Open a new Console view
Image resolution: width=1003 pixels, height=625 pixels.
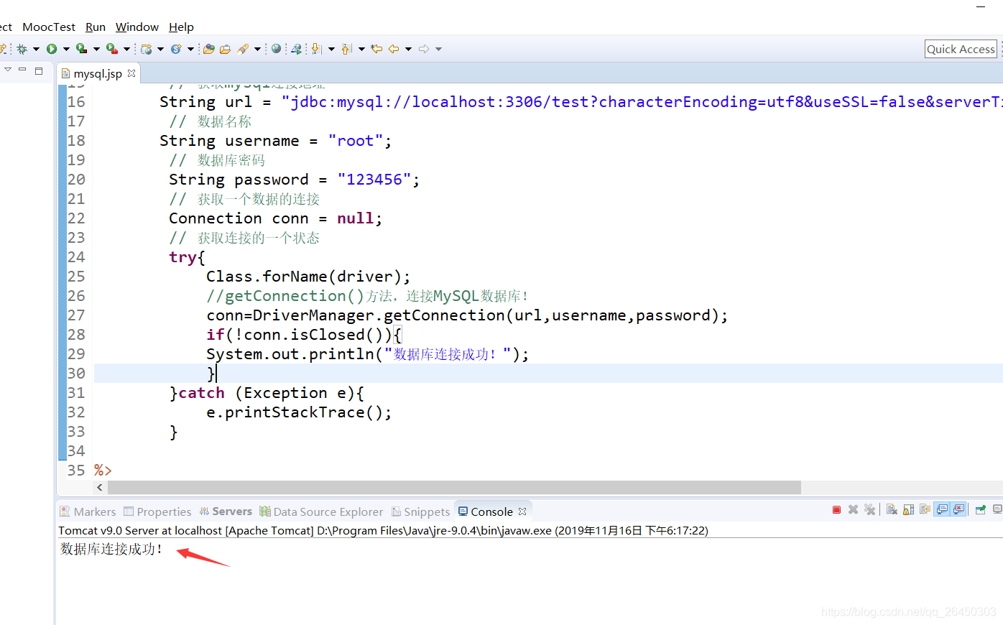pyautogui.click(x=999, y=509)
